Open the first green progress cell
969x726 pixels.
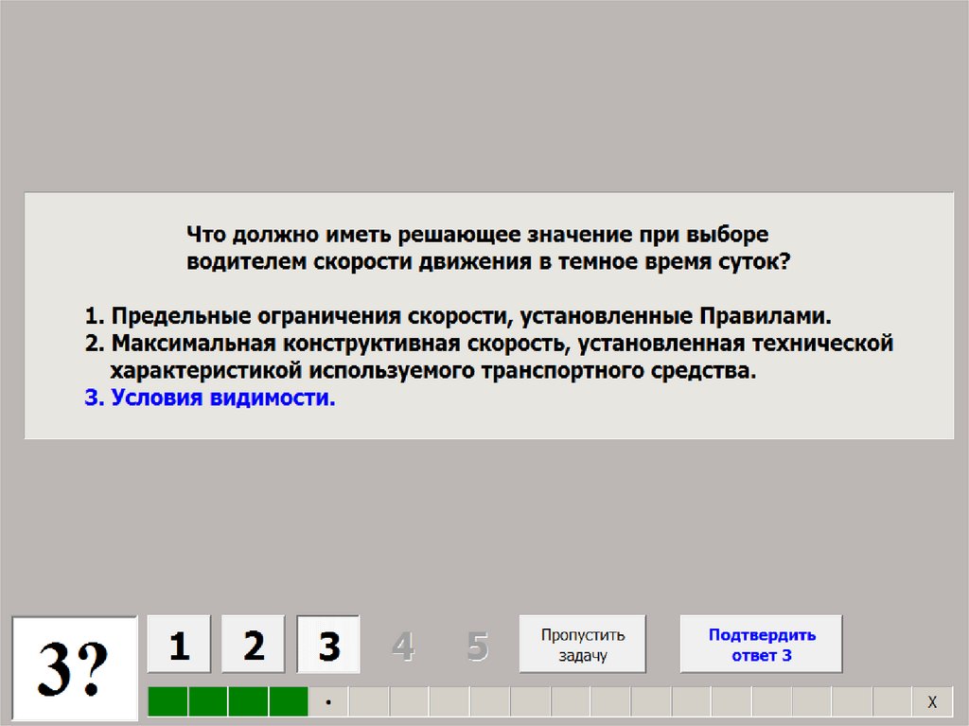click(x=167, y=702)
